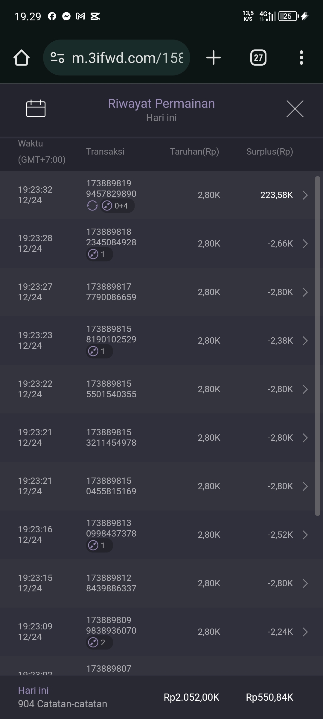Tap the refresh icon on the 19:23:32 record
This screenshot has width=323, height=719.
click(x=92, y=206)
